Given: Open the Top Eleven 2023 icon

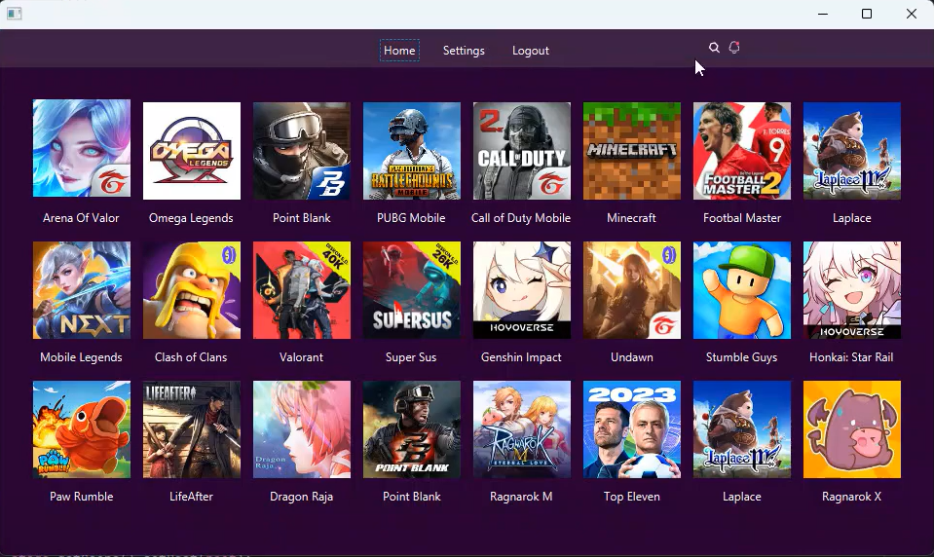Looking at the screenshot, I should point(632,429).
